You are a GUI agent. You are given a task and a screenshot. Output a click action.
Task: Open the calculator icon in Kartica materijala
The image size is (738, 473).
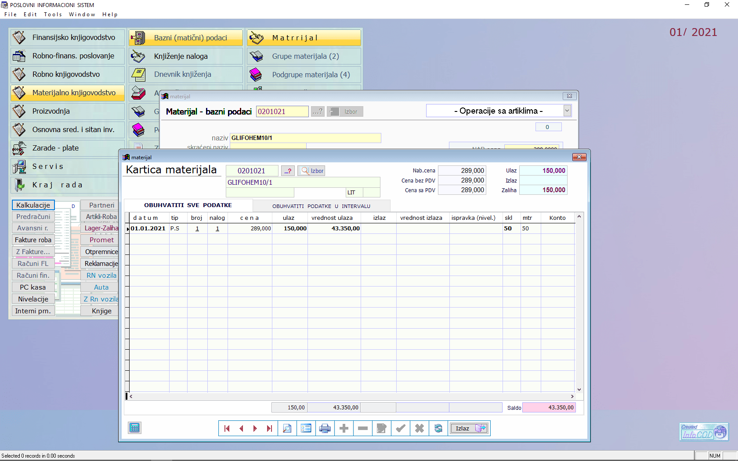click(134, 428)
